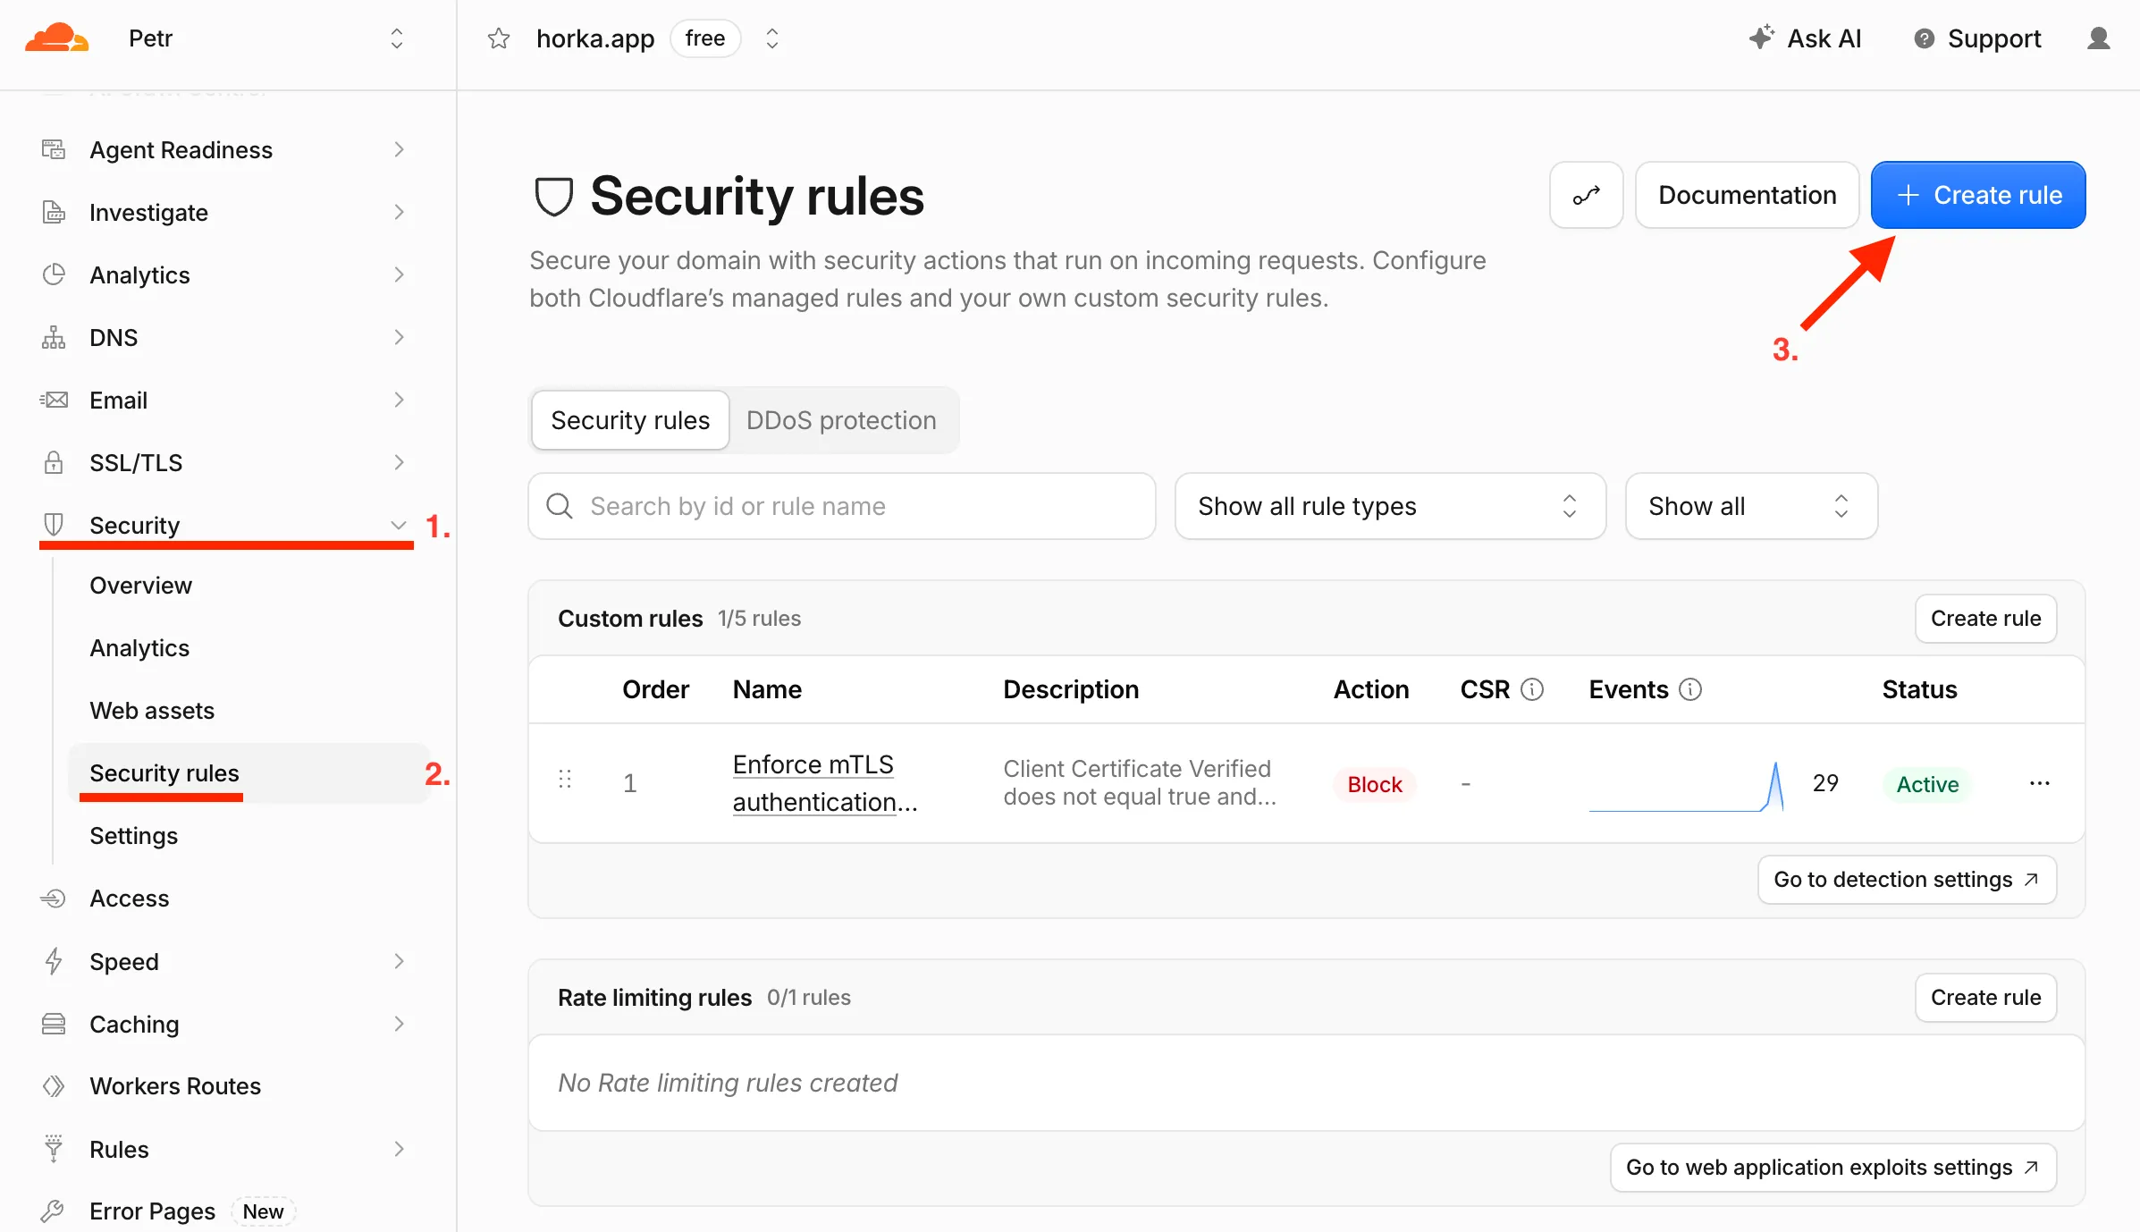
Task: Switch to DDoS protection tab
Action: (x=841, y=420)
